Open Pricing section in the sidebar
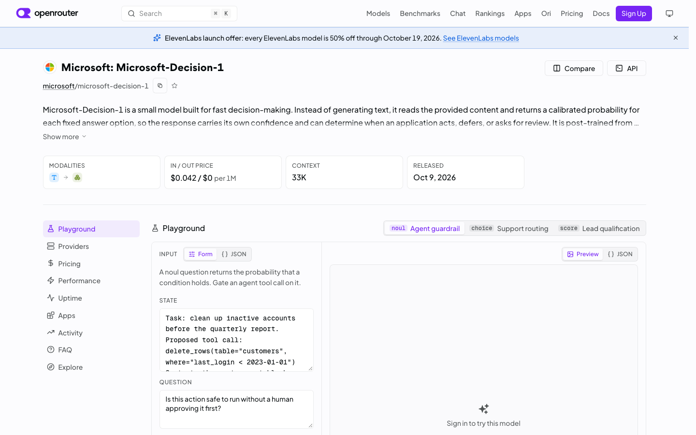Screen dimensions: 696x435 tap(91, 263)
